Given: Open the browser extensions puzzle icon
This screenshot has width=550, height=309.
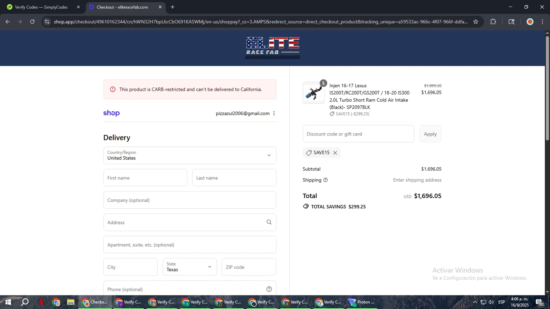Looking at the screenshot, I should tap(493, 22).
